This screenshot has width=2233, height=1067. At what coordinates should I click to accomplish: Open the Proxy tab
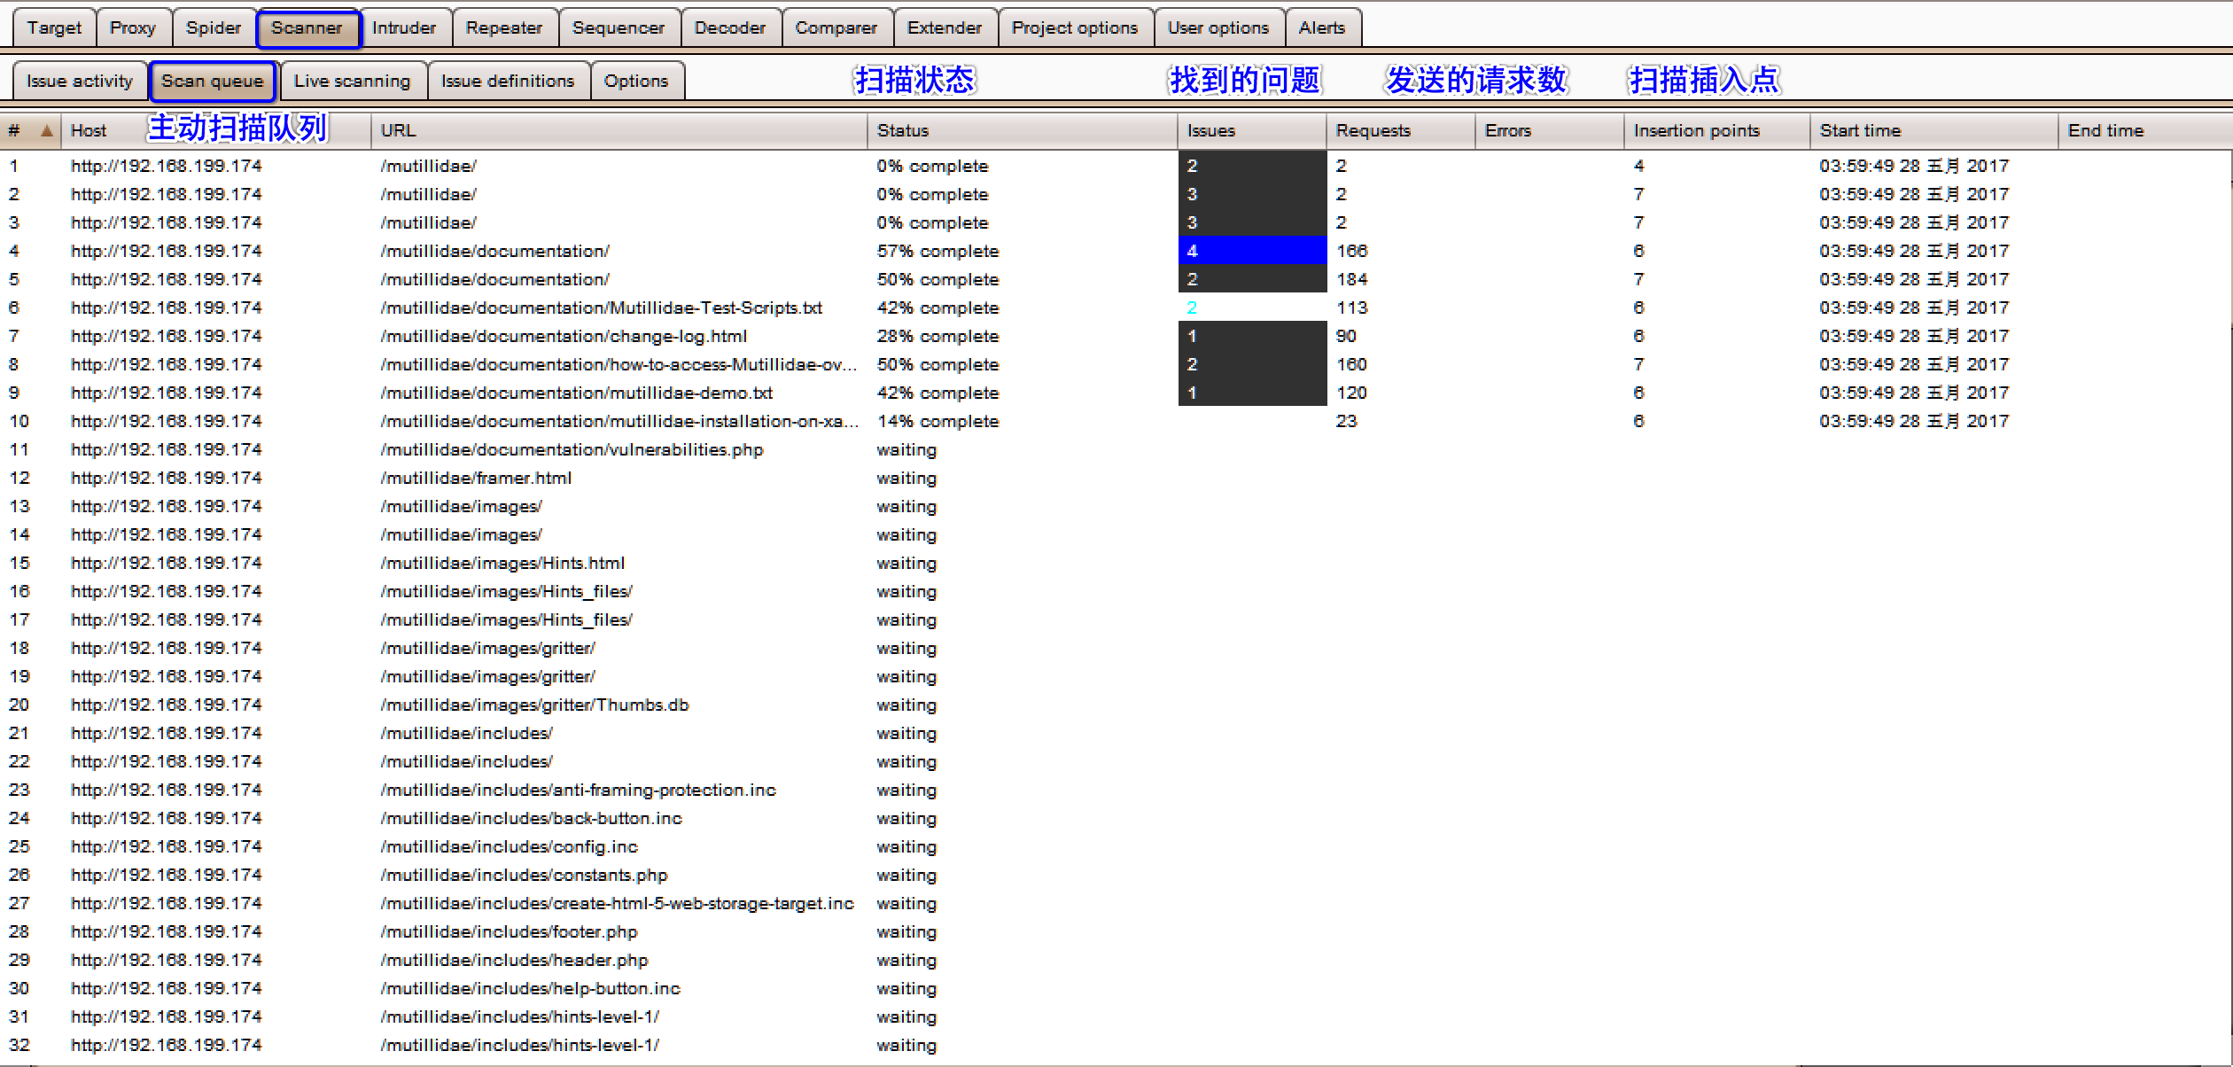point(133,27)
